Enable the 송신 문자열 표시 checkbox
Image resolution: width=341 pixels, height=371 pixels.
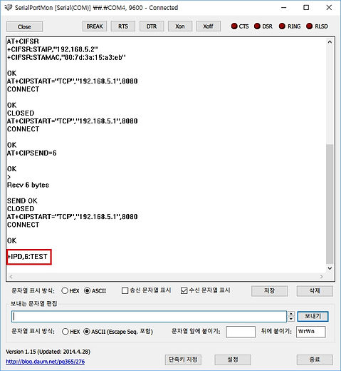point(125,290)
